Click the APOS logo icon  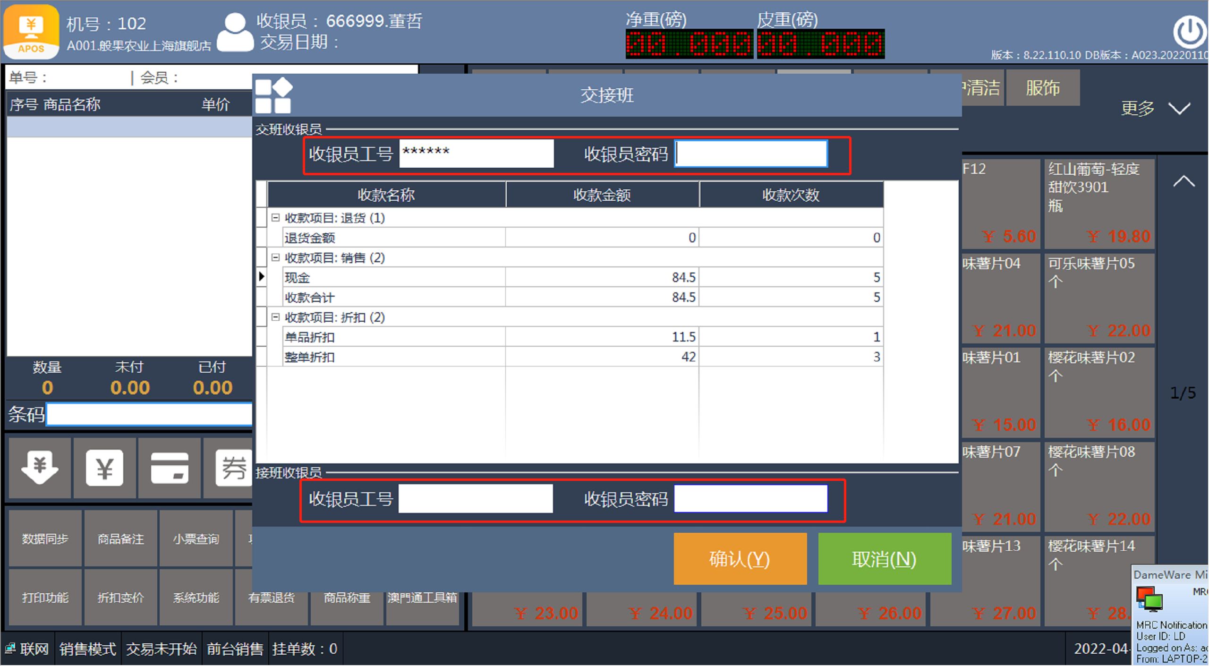[31, 31]
